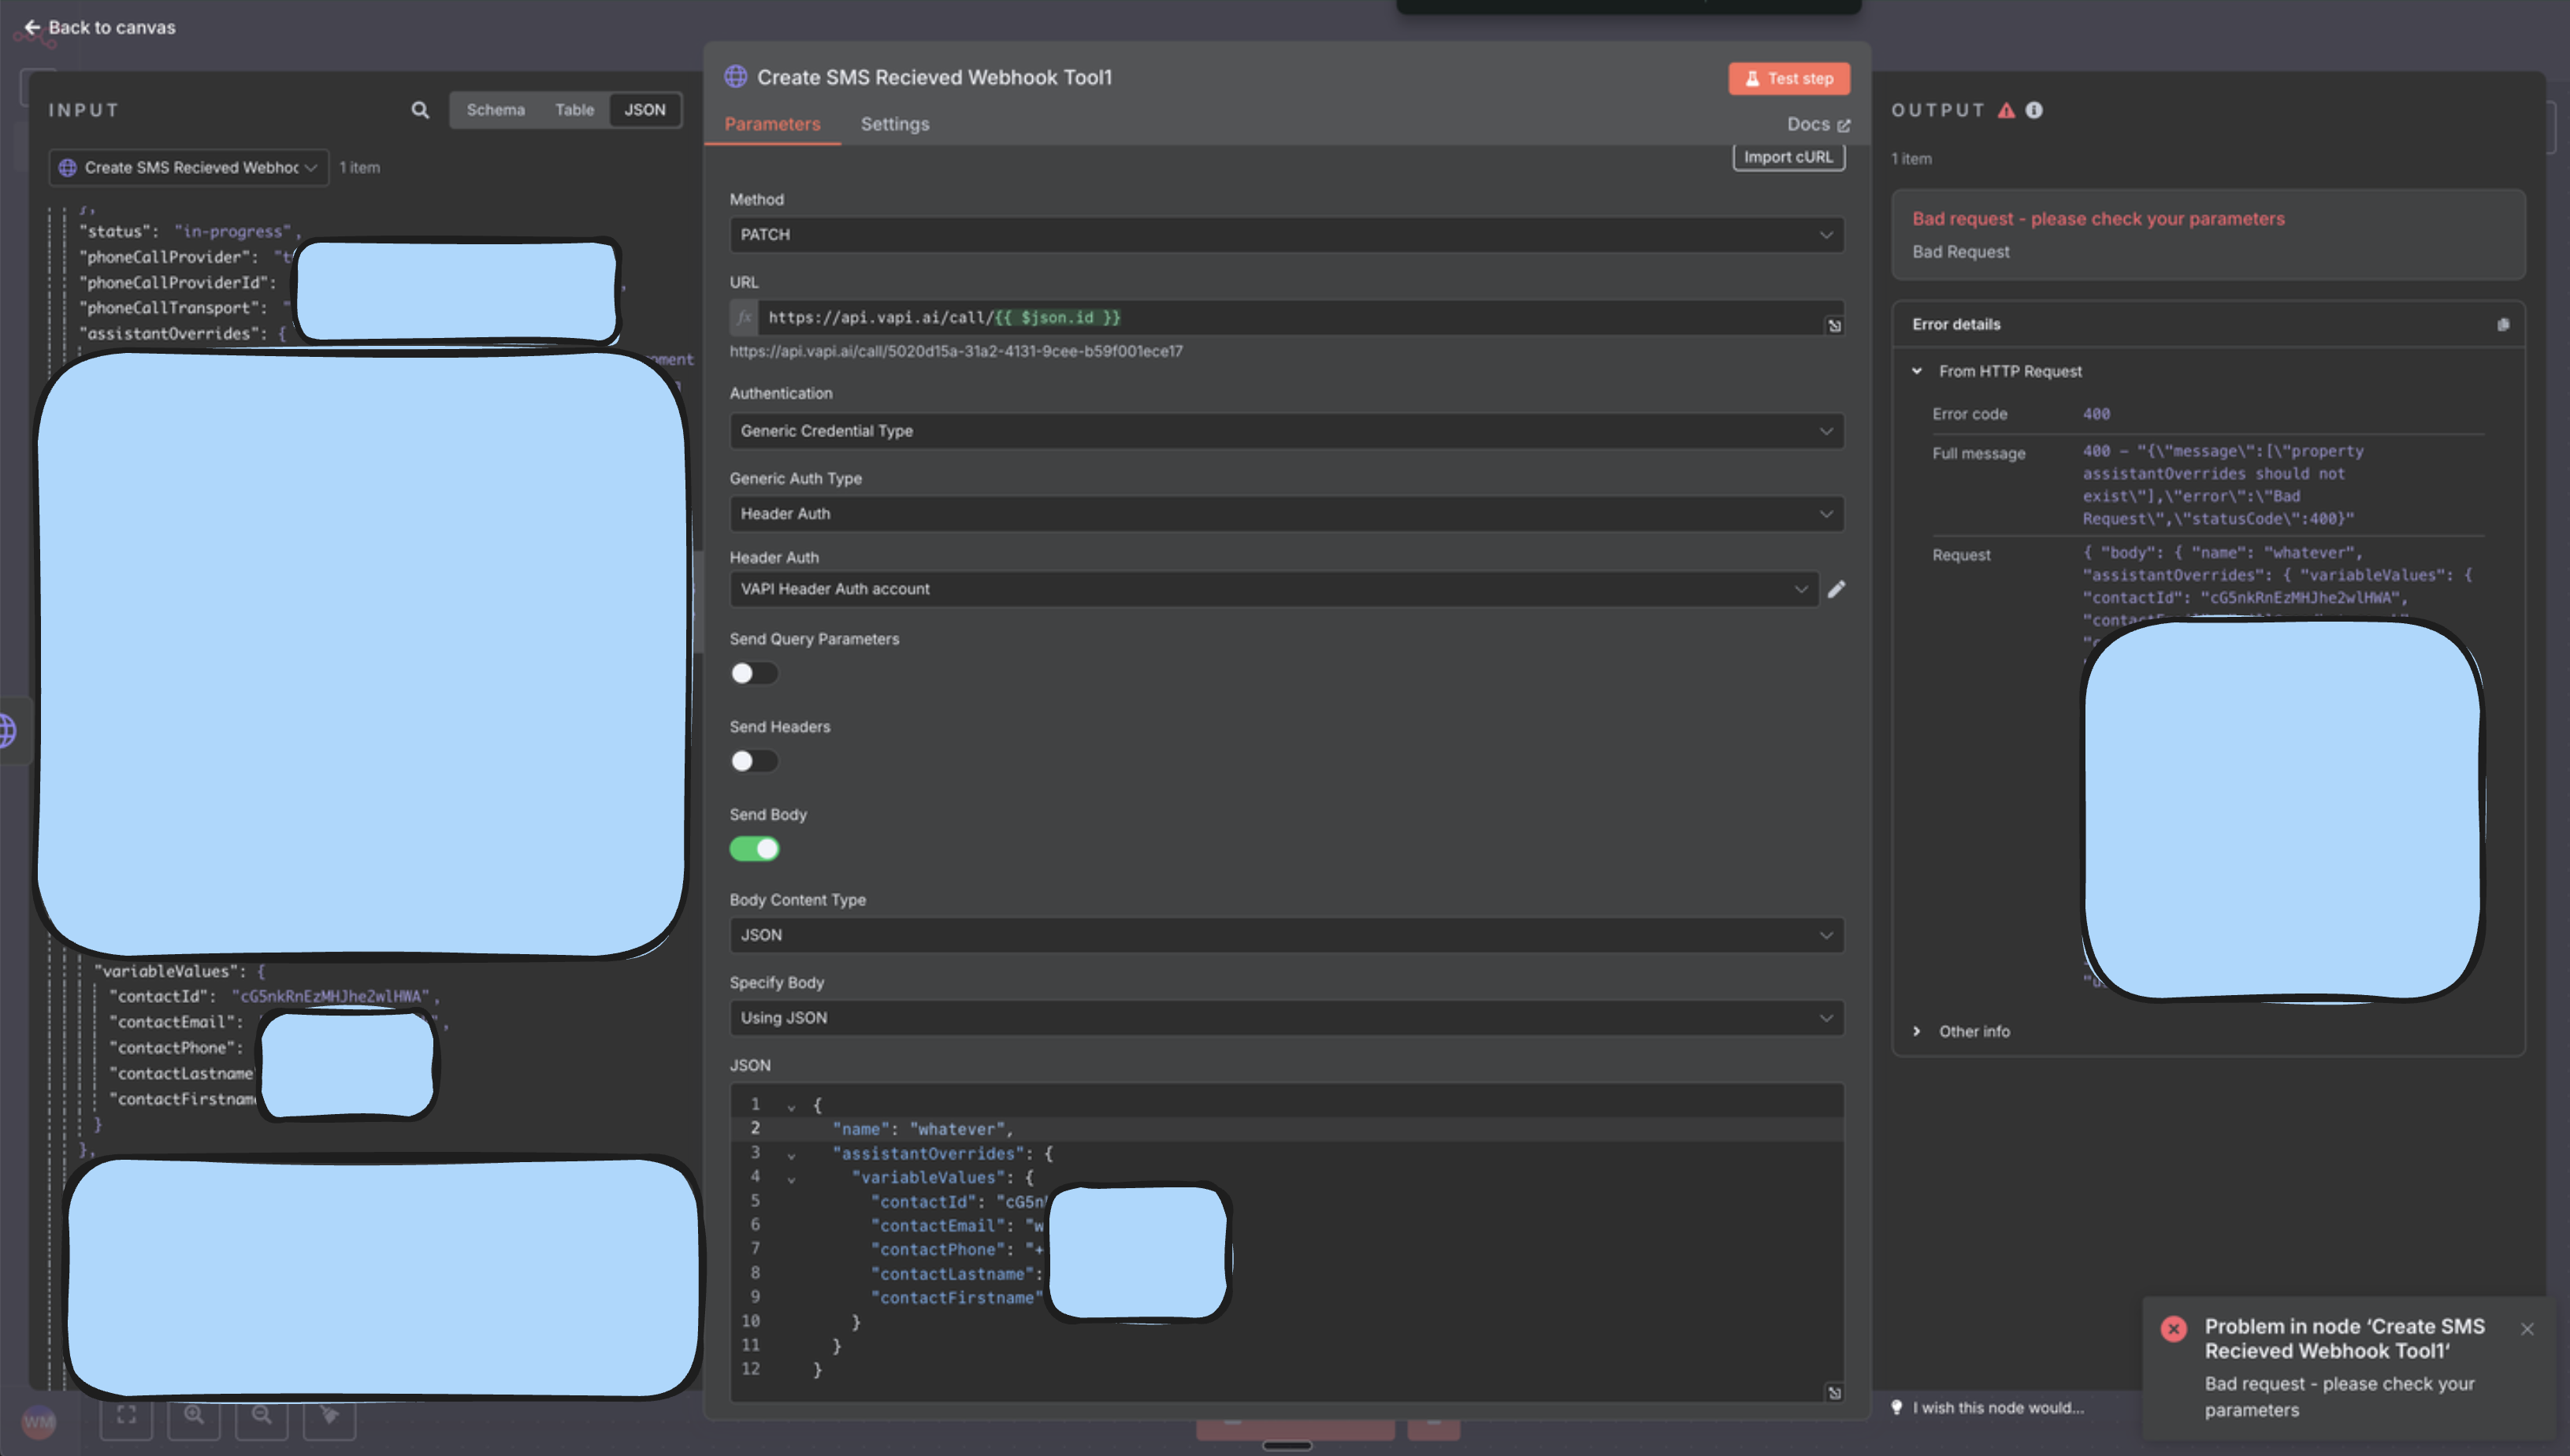Open the Method PATCH dropdown

point(1286,234)
